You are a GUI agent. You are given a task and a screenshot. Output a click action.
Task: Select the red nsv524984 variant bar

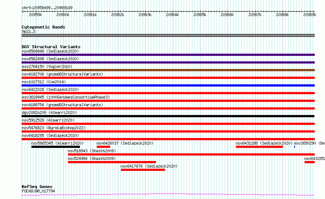tap(112, 162)
